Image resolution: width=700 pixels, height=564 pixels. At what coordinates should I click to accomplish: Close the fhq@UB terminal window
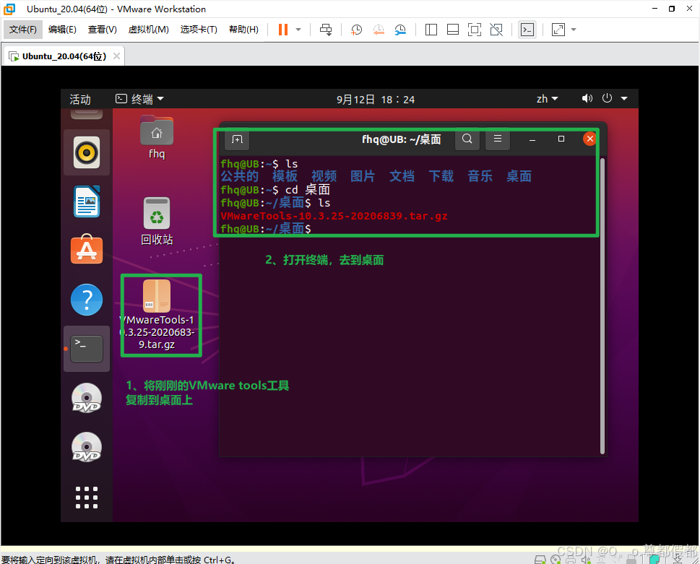589,139
